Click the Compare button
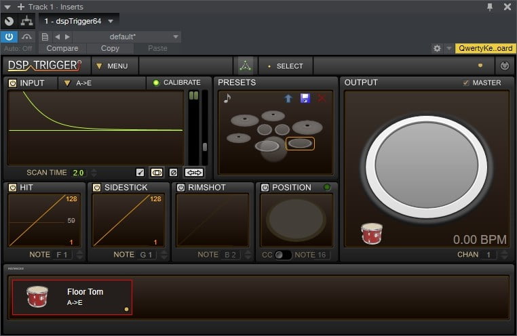 tap(64, 49)
